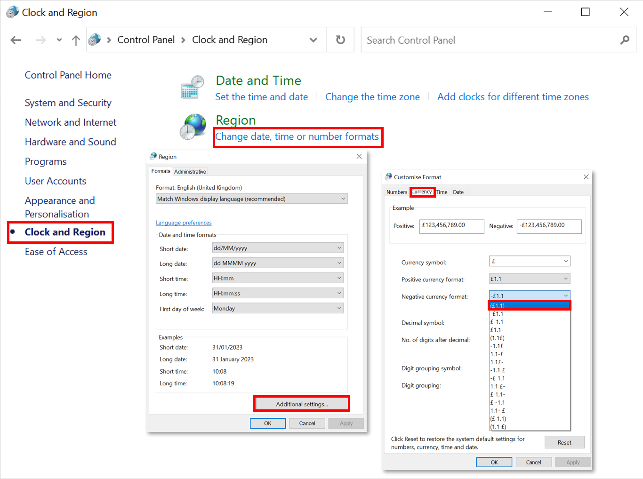Click the up navigation arrow
Image resolution: width=643 pixels, height=479 pixels.
pyautogui.click(x=76, y=40)
